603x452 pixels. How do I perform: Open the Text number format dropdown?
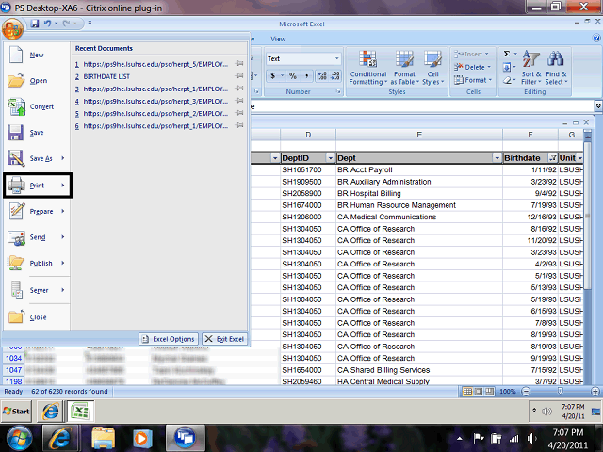click(x=336, y=58)
